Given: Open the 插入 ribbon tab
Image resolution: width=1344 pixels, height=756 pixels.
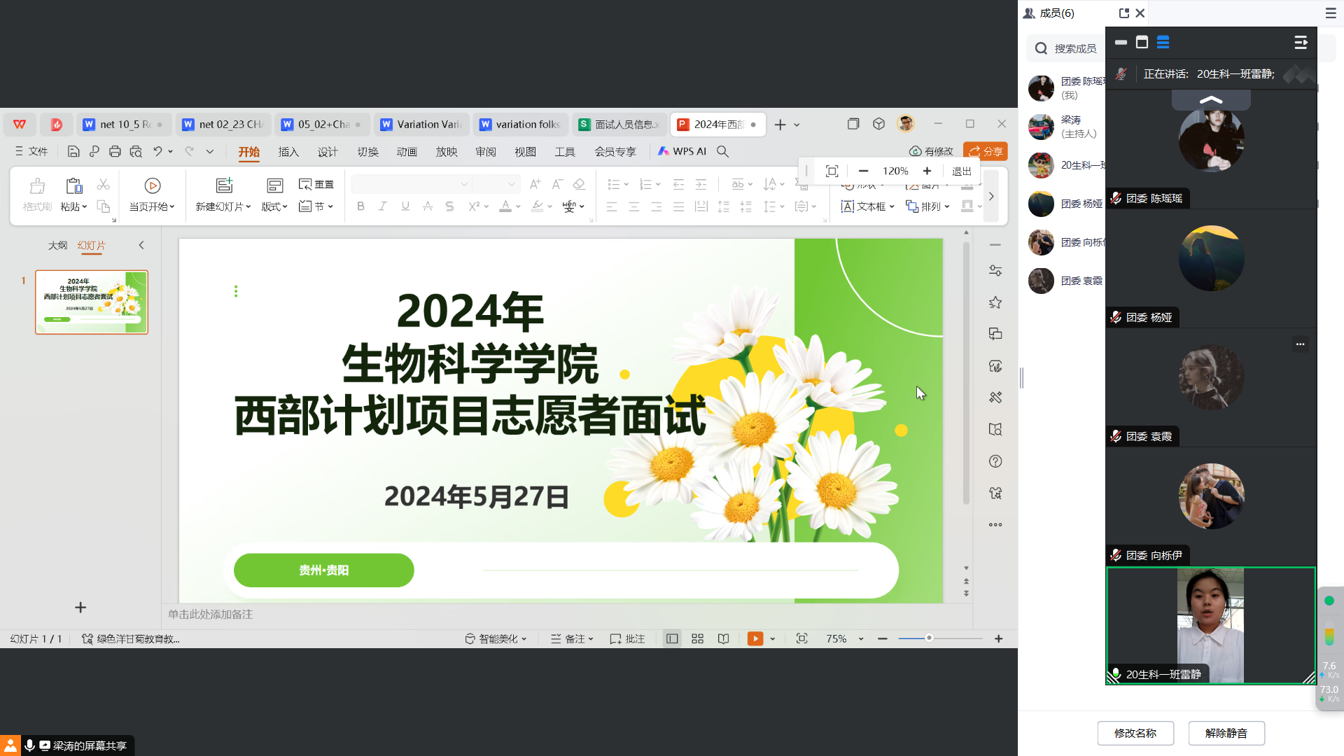Looking at the screenshot, I should 288,152.
